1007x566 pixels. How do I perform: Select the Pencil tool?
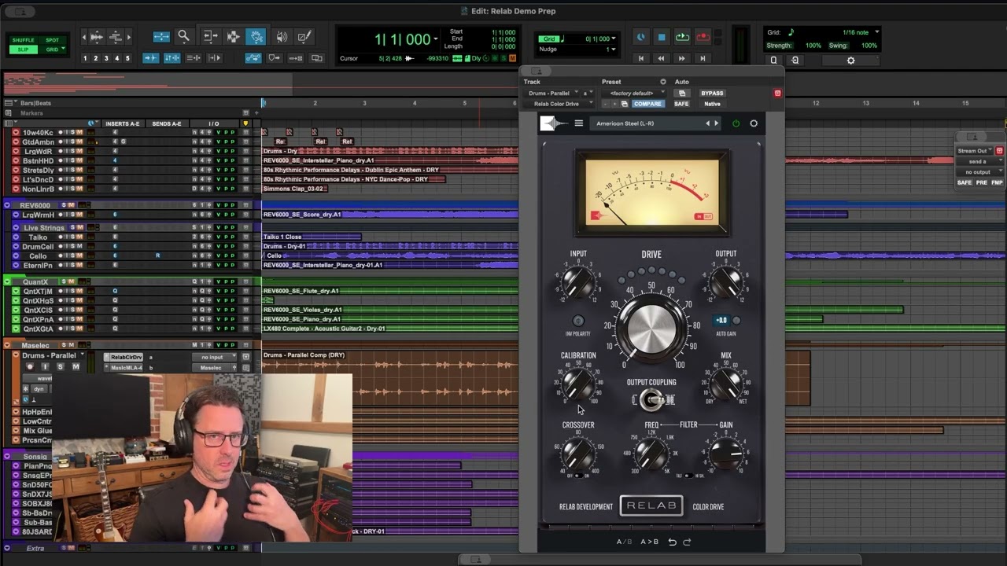pos(305,36)
